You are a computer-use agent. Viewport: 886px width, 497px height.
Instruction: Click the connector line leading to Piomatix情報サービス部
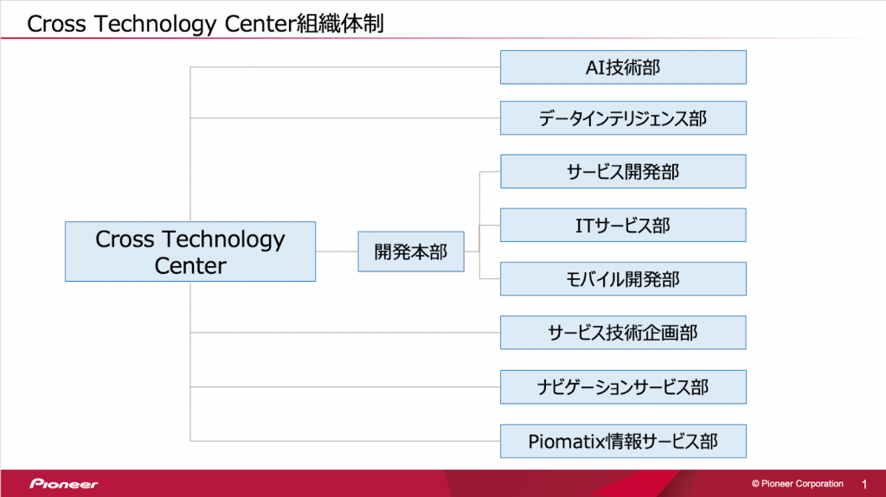(346, 441)
